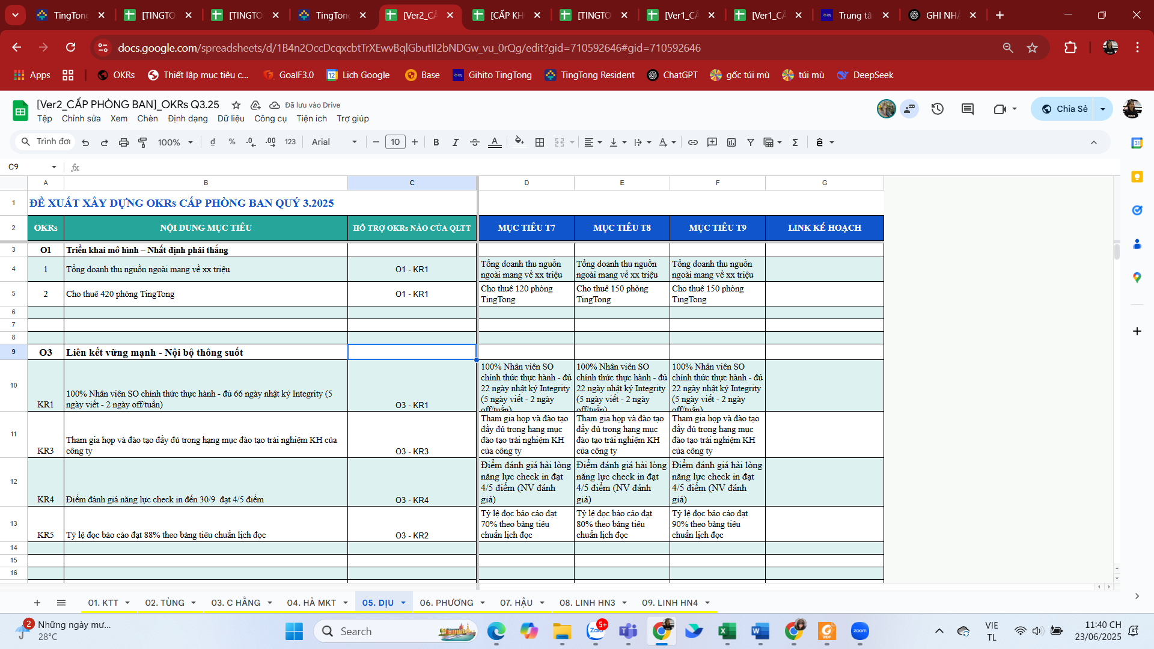
Task: Click the functions sigma icon
Action: point(795,142)
